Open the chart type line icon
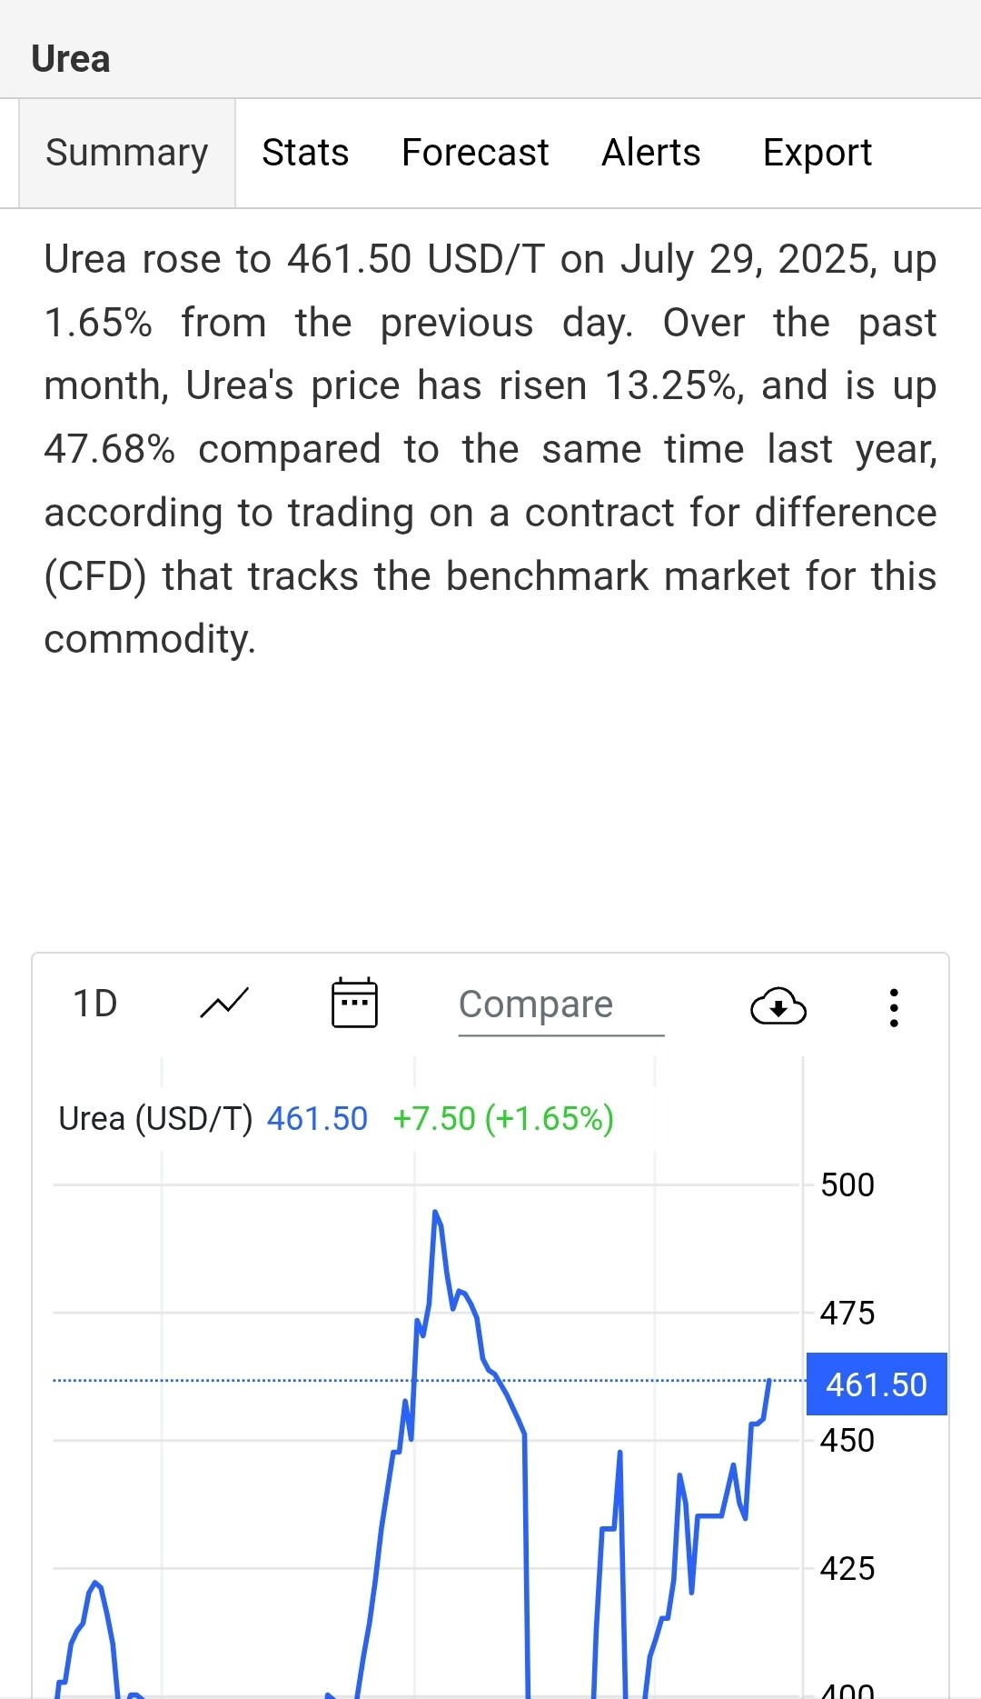 [x=223, y=1004]
